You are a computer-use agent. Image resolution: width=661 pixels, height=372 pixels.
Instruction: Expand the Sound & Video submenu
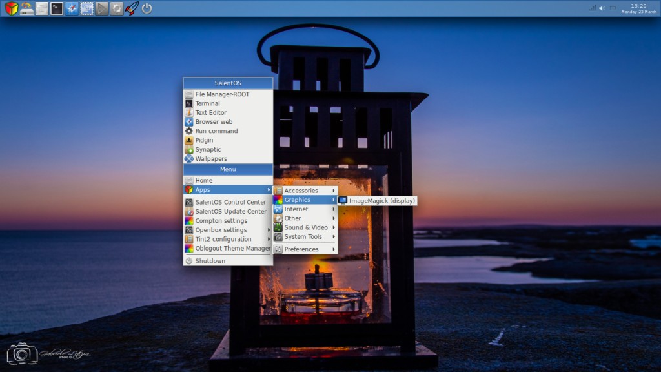click(304, 227)
